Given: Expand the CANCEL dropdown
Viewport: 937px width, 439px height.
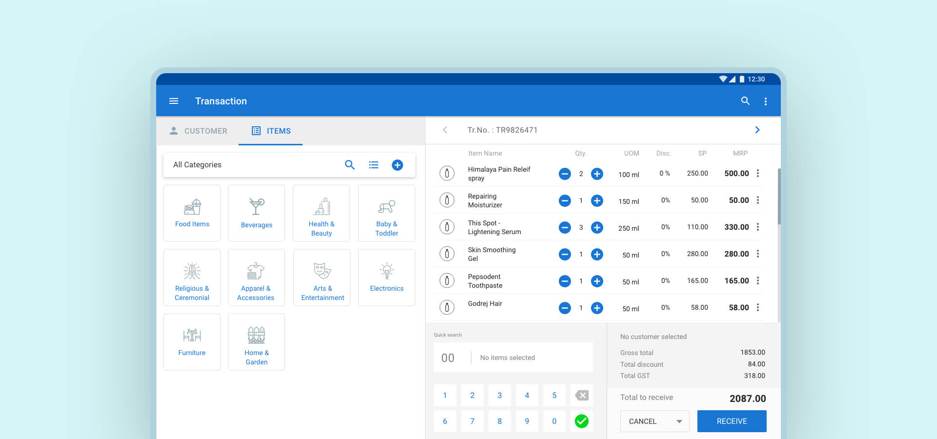Looking at the screenshot, I should pos(679,421).
